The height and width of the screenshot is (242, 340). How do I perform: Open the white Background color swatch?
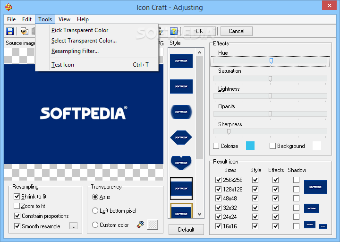click(x=317, y=146)
